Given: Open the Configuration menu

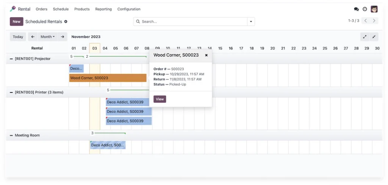Looking at the screenshot, I should 129,9.
